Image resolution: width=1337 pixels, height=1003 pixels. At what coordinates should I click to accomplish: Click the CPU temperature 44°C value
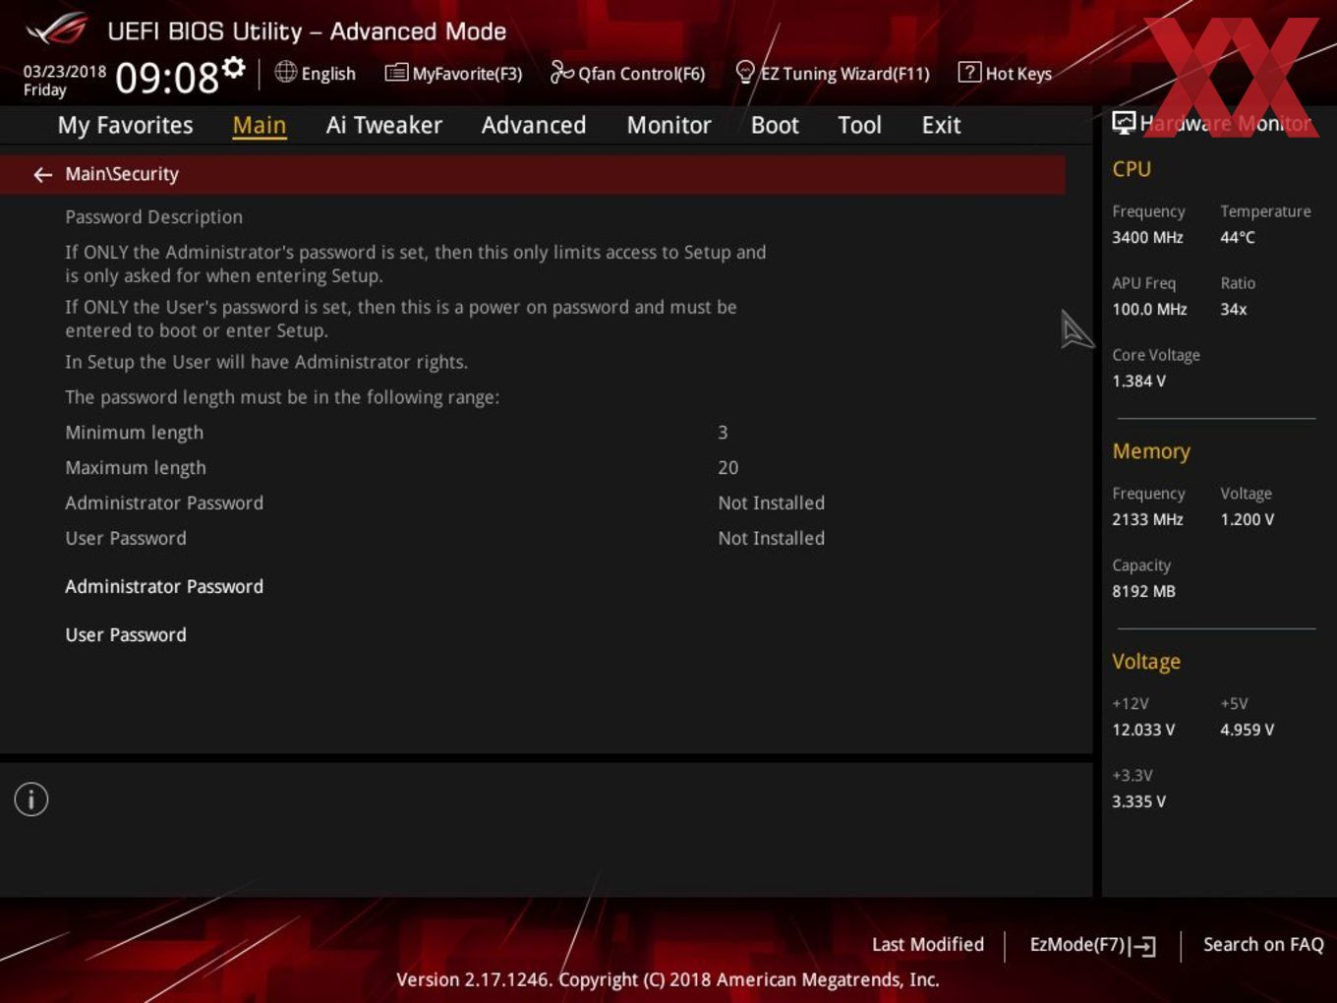coord(1238,237)
